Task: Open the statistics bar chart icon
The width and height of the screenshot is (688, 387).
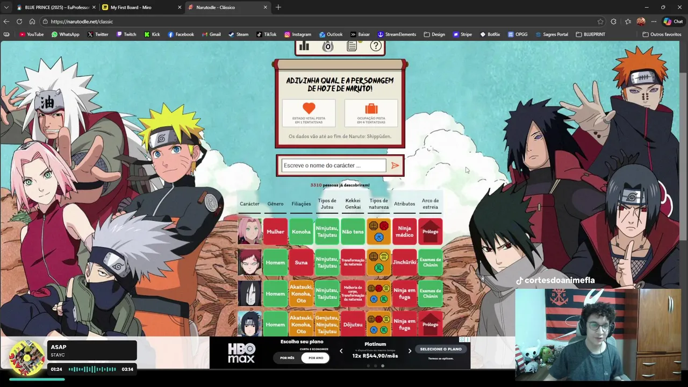Action: tap(304, 46)
